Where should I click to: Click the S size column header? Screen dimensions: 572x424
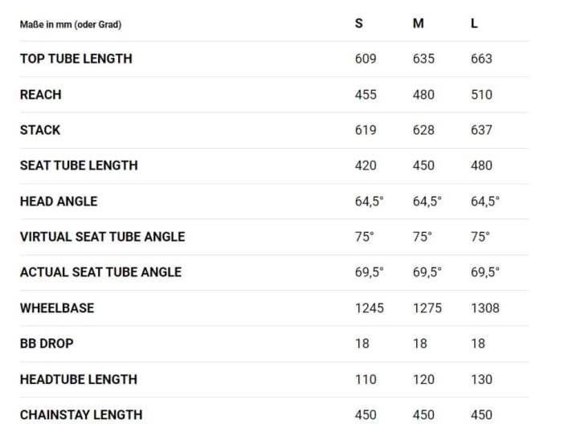coord(358,23)
